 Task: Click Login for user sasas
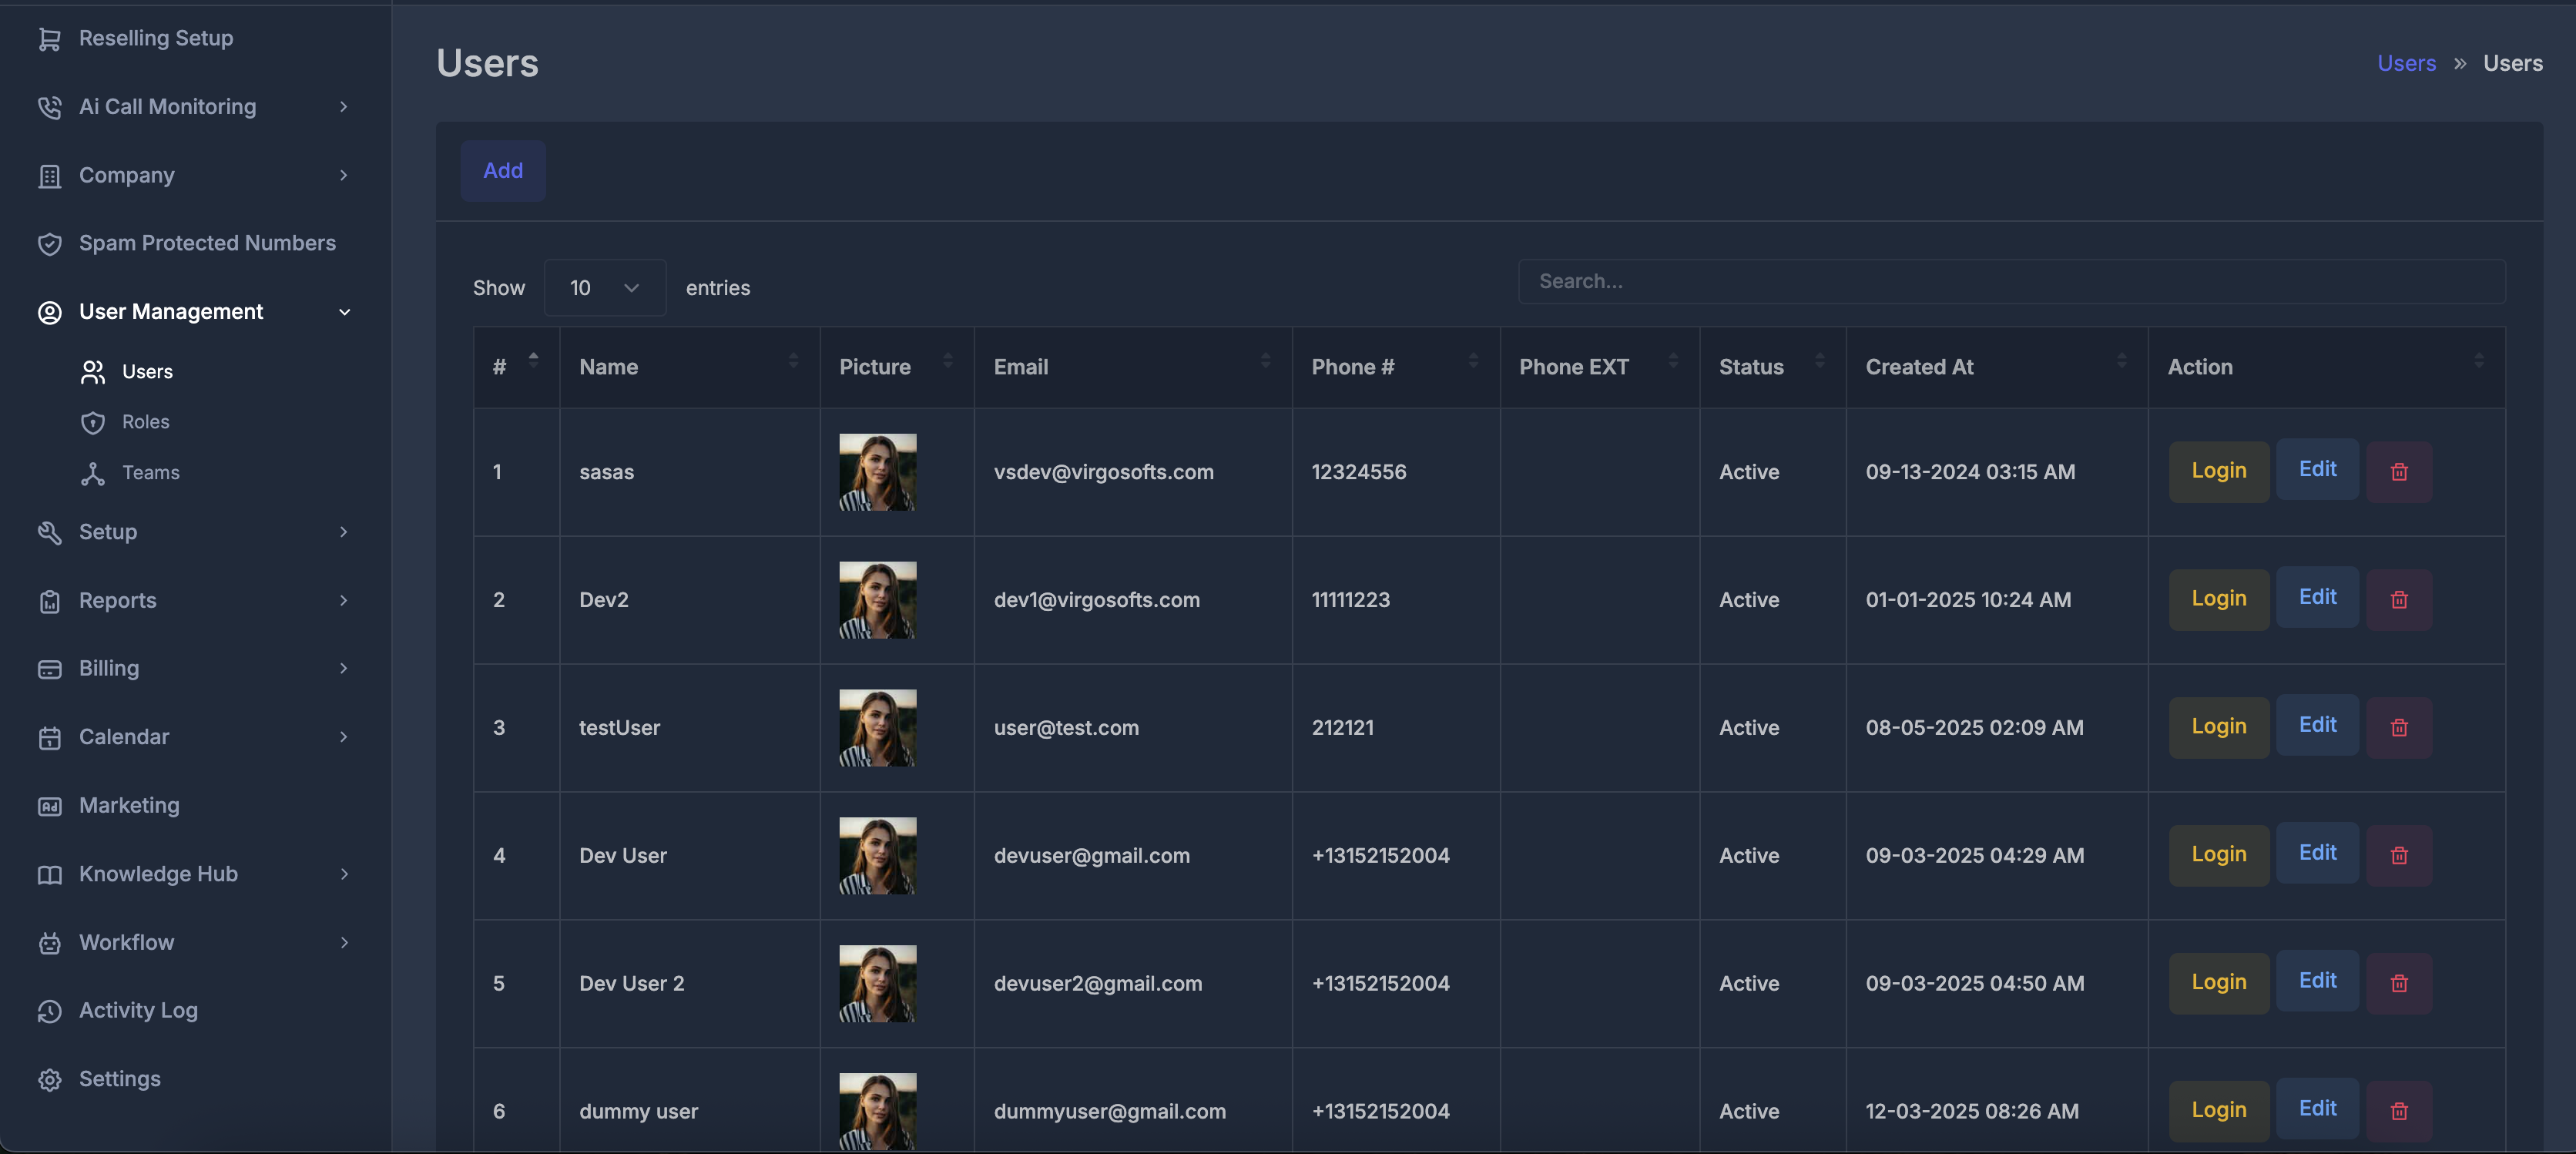tap(2219, 472)
